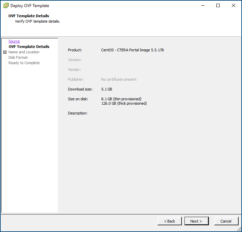Maximize the Deploy OVF Template window
242x232 pixels.
pos(218,5)
